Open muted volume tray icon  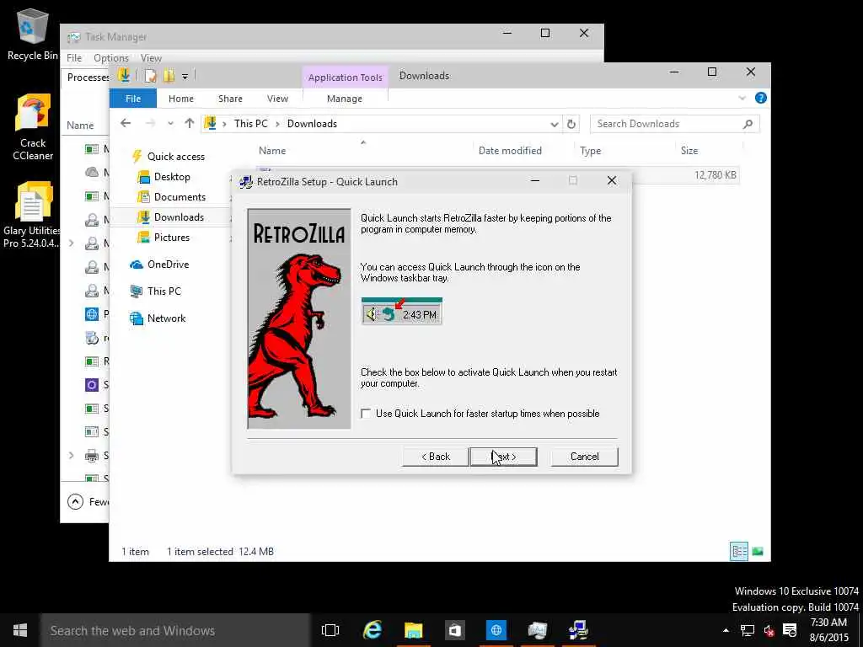click(769, 630)
